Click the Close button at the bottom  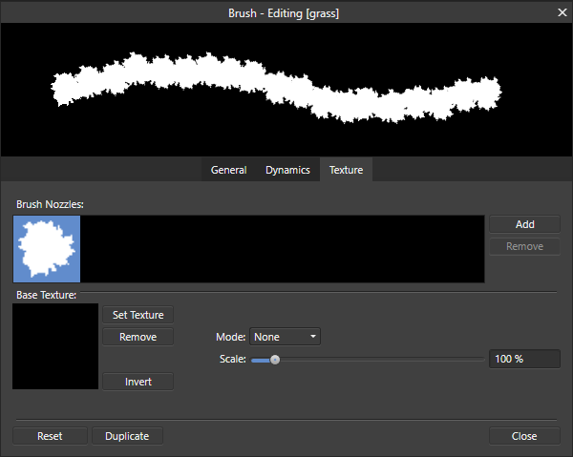[524, 436]
